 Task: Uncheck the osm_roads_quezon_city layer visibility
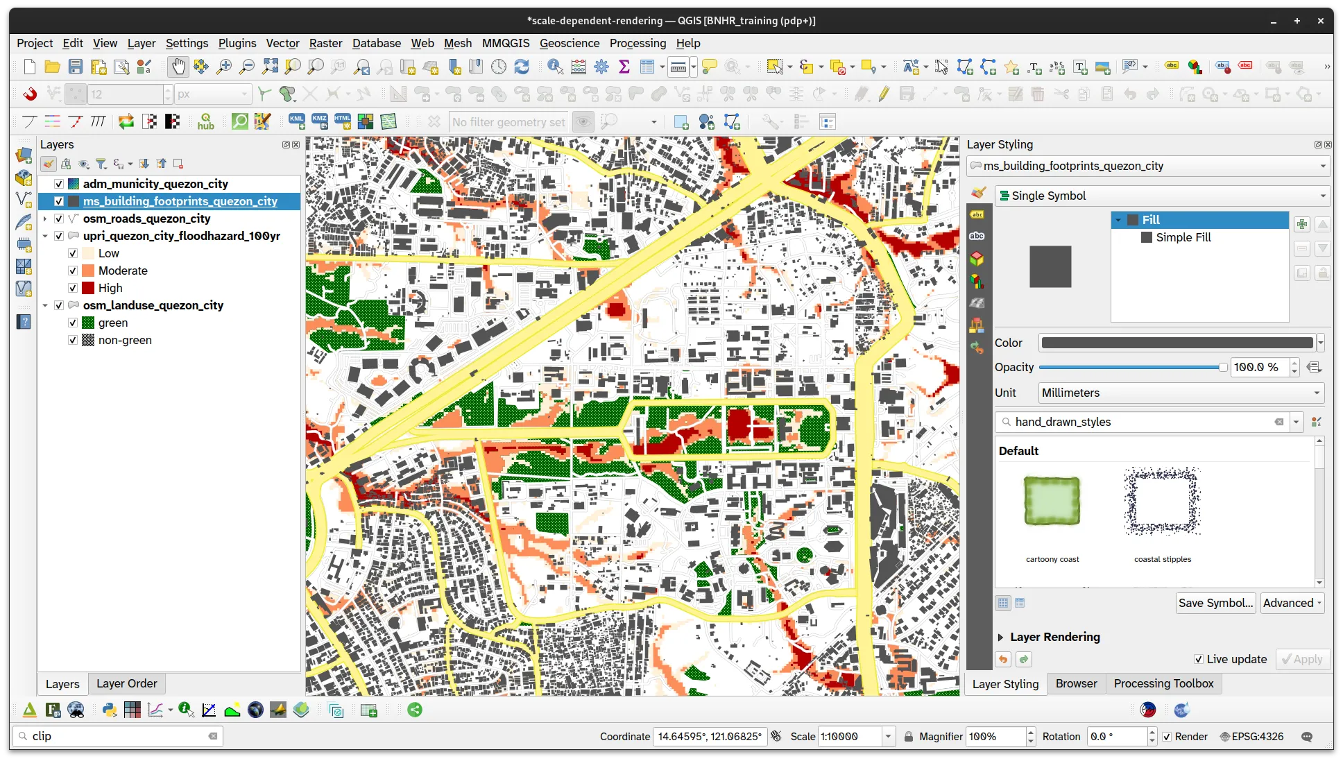[x=59, y=219]
